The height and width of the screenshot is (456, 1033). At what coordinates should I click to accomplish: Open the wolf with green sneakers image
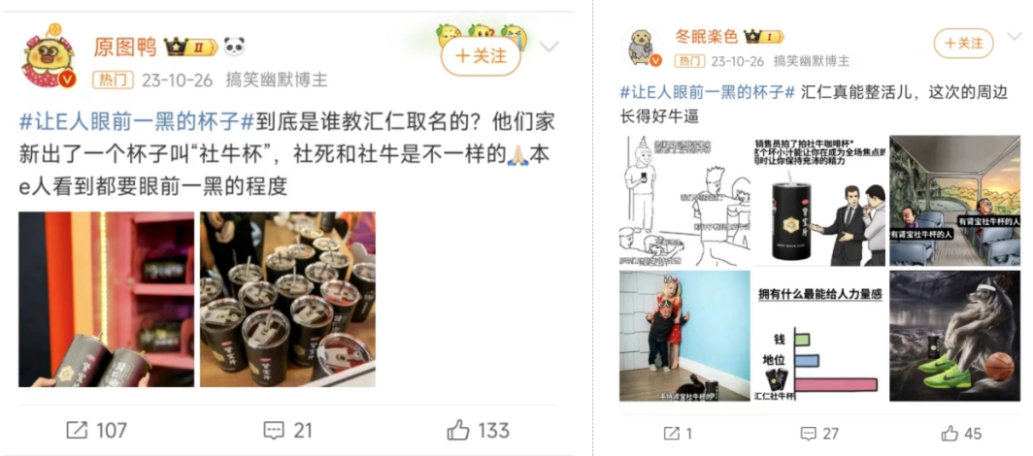pos(954,337)
